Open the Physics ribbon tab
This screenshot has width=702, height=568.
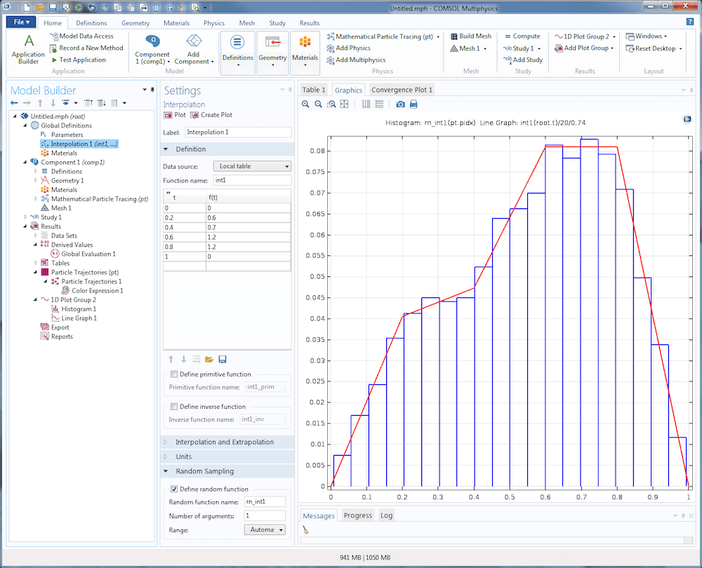[213, 23]
